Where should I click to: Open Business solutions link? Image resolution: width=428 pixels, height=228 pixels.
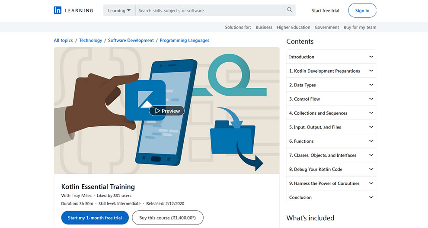pyautogui.click(x=264, y=27)
